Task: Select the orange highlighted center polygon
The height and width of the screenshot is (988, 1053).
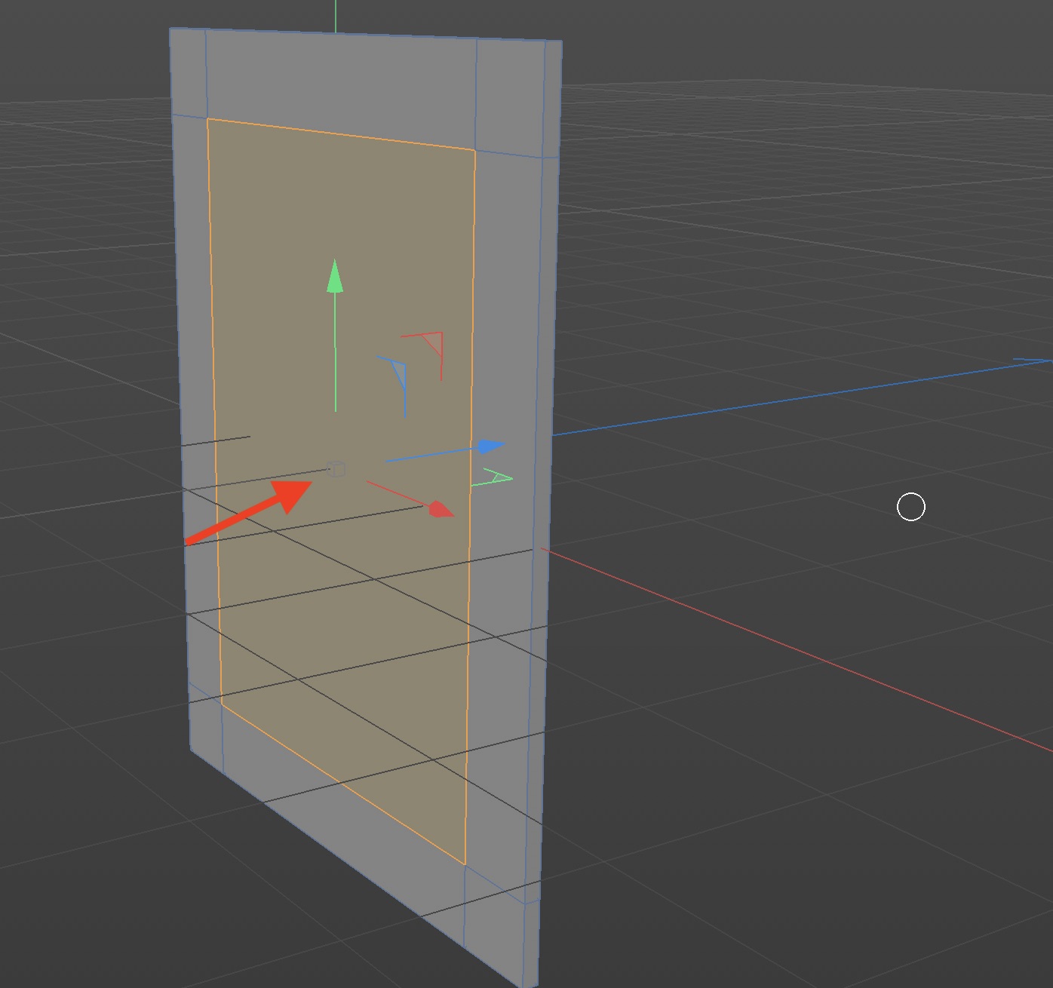Action: coord(339,603)
